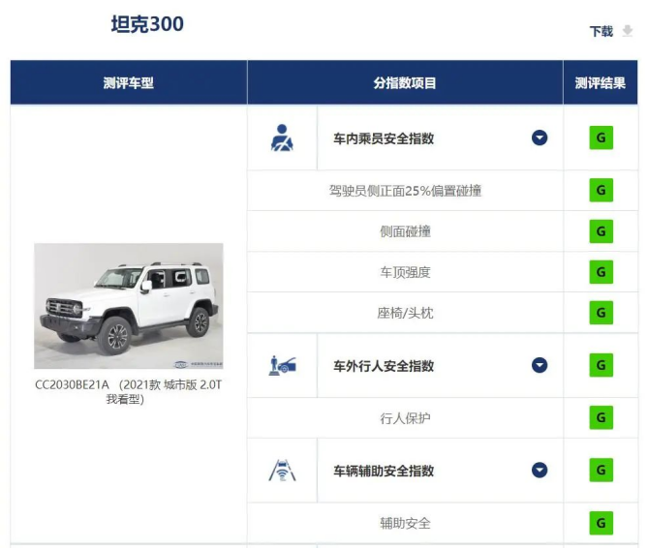Click the 下载 download link
648x549 pixels.
(x=601, y=31)
